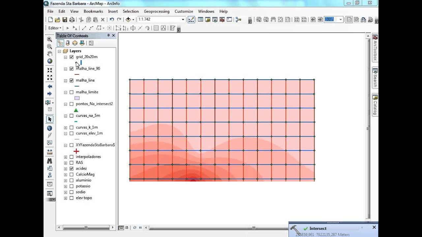Open the map scale dropdown
Image resolution: width=422 pixels, height=237 pixels.
coord(183,20)
